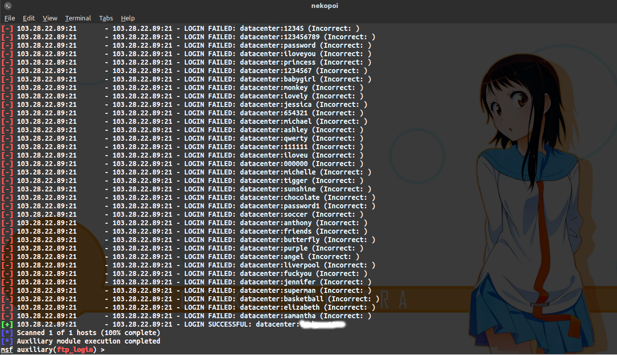
Task: Click the LOGIN SUCCESSFUL result line
Action: (x=224, y=324)
